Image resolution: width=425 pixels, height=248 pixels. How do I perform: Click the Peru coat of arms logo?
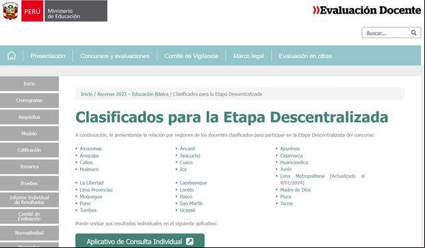point(10,10)
